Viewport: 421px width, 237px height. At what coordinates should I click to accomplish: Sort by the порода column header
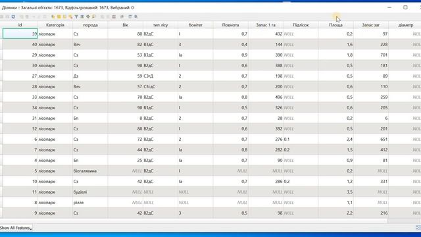click(90, 25)
